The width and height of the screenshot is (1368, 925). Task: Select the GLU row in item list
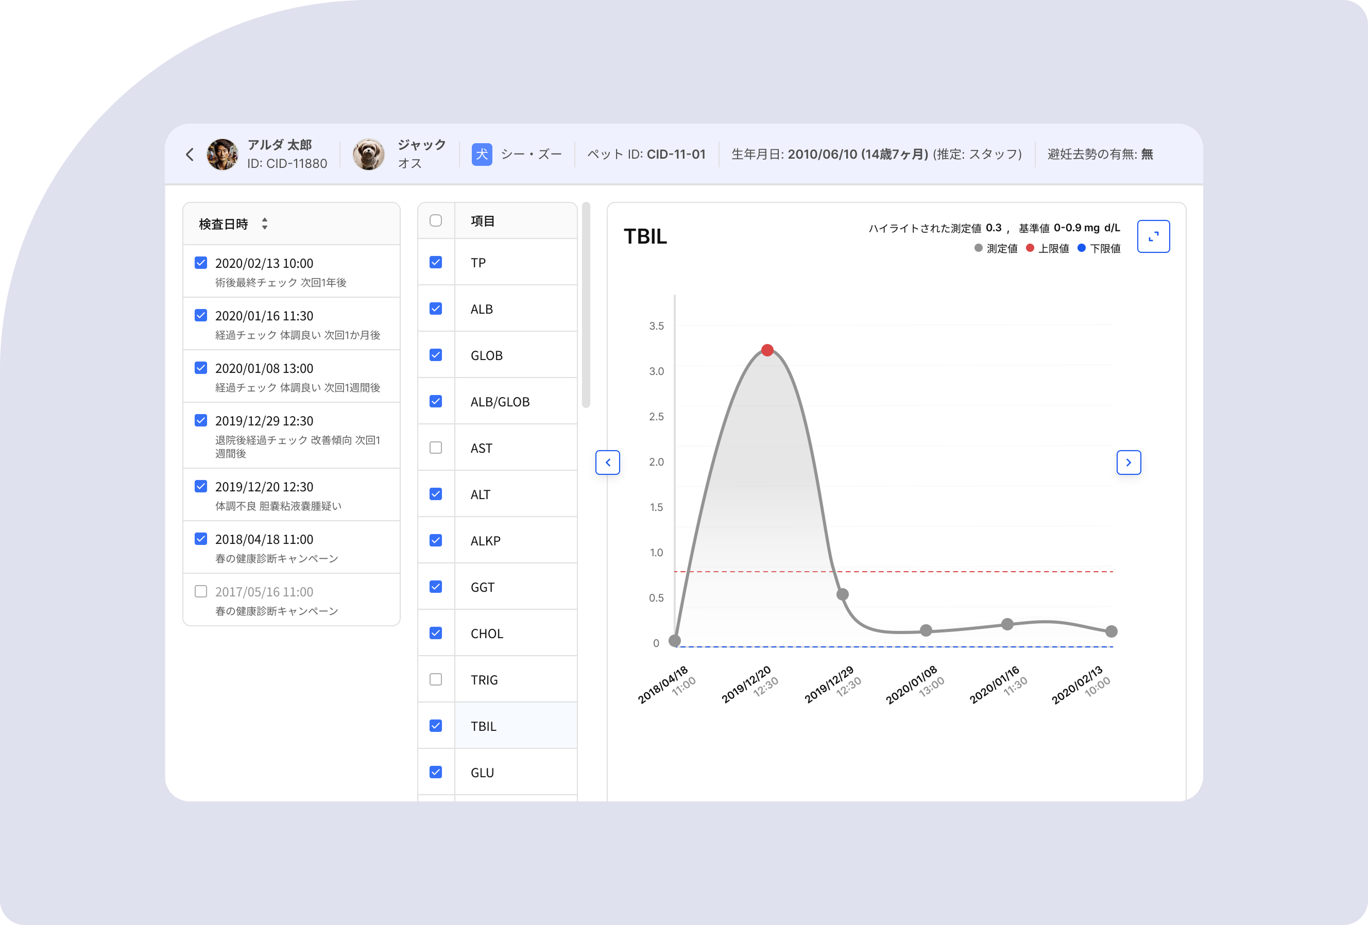498,772
